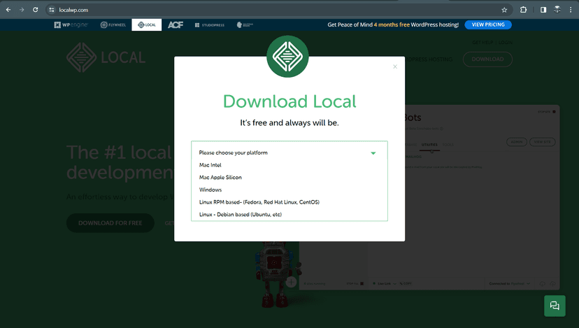Open the incognito profile icon
Screen dimensions: 579x328
557,10
